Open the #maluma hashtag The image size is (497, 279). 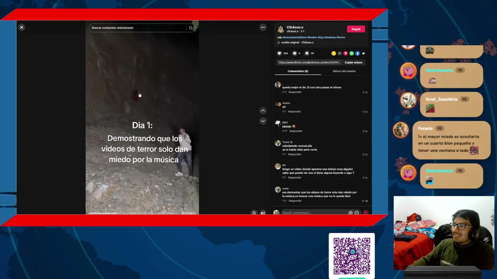pos(330,38)
